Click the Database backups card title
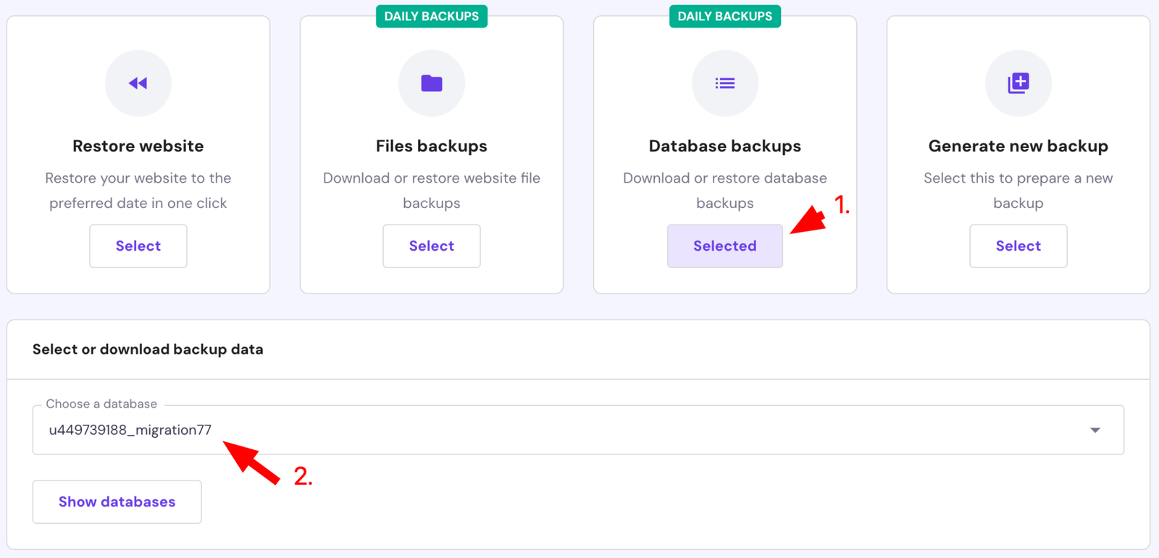This screenshot has width=1159, height=558. pyautogui.click(x=725, y=146)
